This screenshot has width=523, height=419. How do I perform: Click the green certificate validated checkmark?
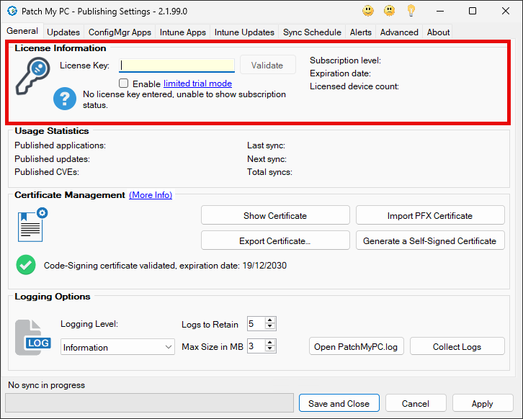(26, 265)
